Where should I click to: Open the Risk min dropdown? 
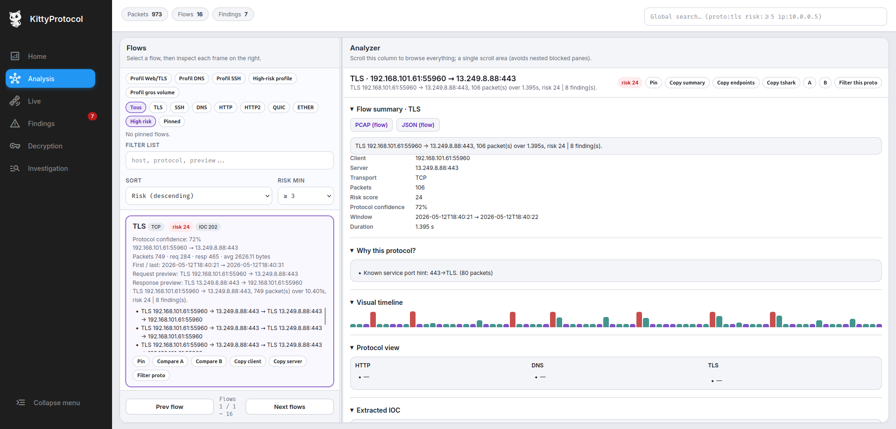click(306, 196)
